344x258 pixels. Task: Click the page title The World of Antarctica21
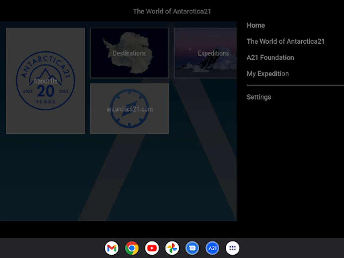[x=172, y=11]
